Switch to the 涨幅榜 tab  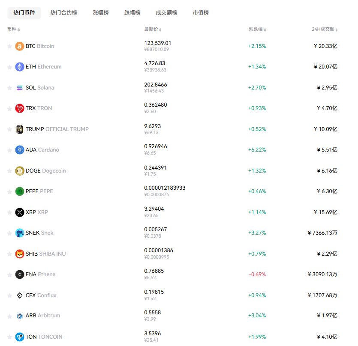coord(101,13)
